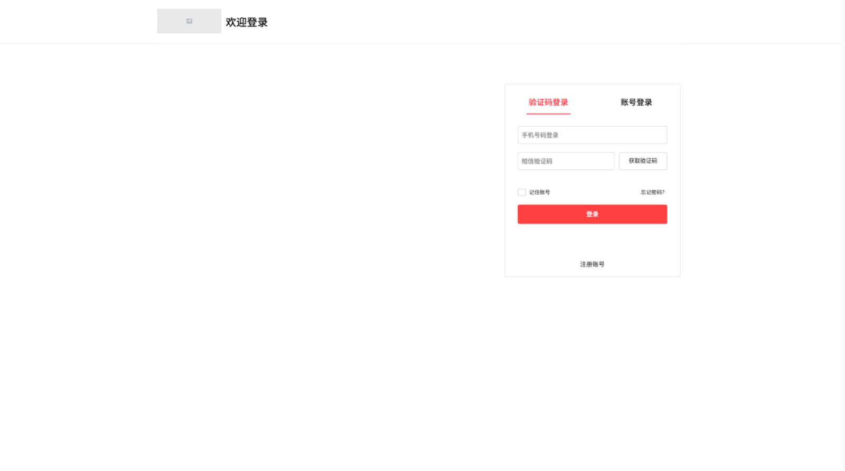This screenshot has width=845, height=471.
Task: Enable the remember account option
Action: (x=522, y=193)
